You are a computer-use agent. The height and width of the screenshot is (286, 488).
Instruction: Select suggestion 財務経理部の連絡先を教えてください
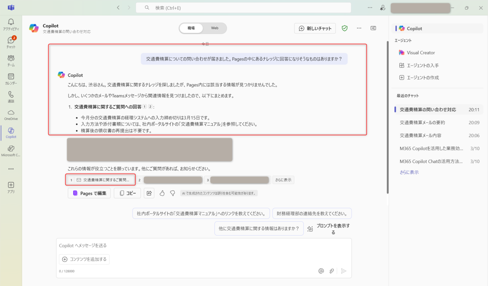(x=312, y=213)
